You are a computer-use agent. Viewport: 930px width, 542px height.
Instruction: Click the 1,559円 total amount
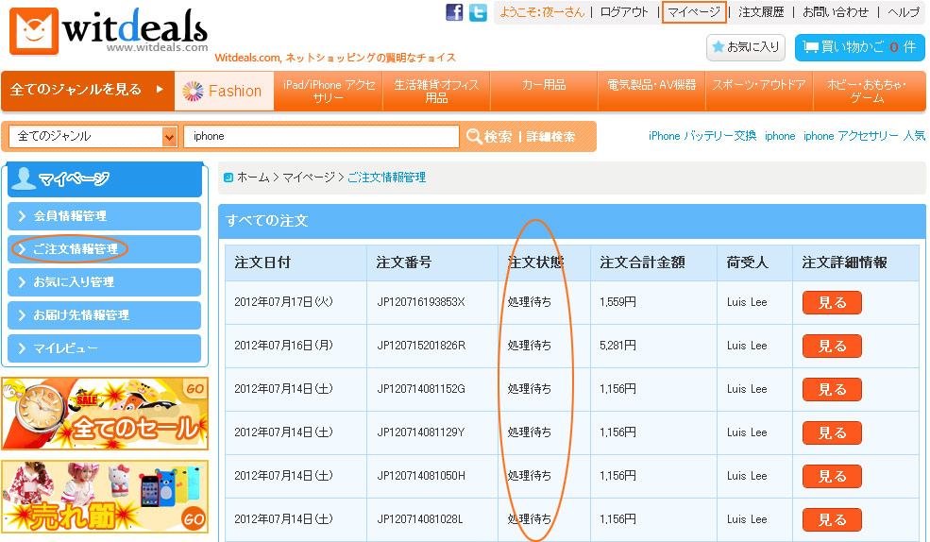click(x=617, y=302)
